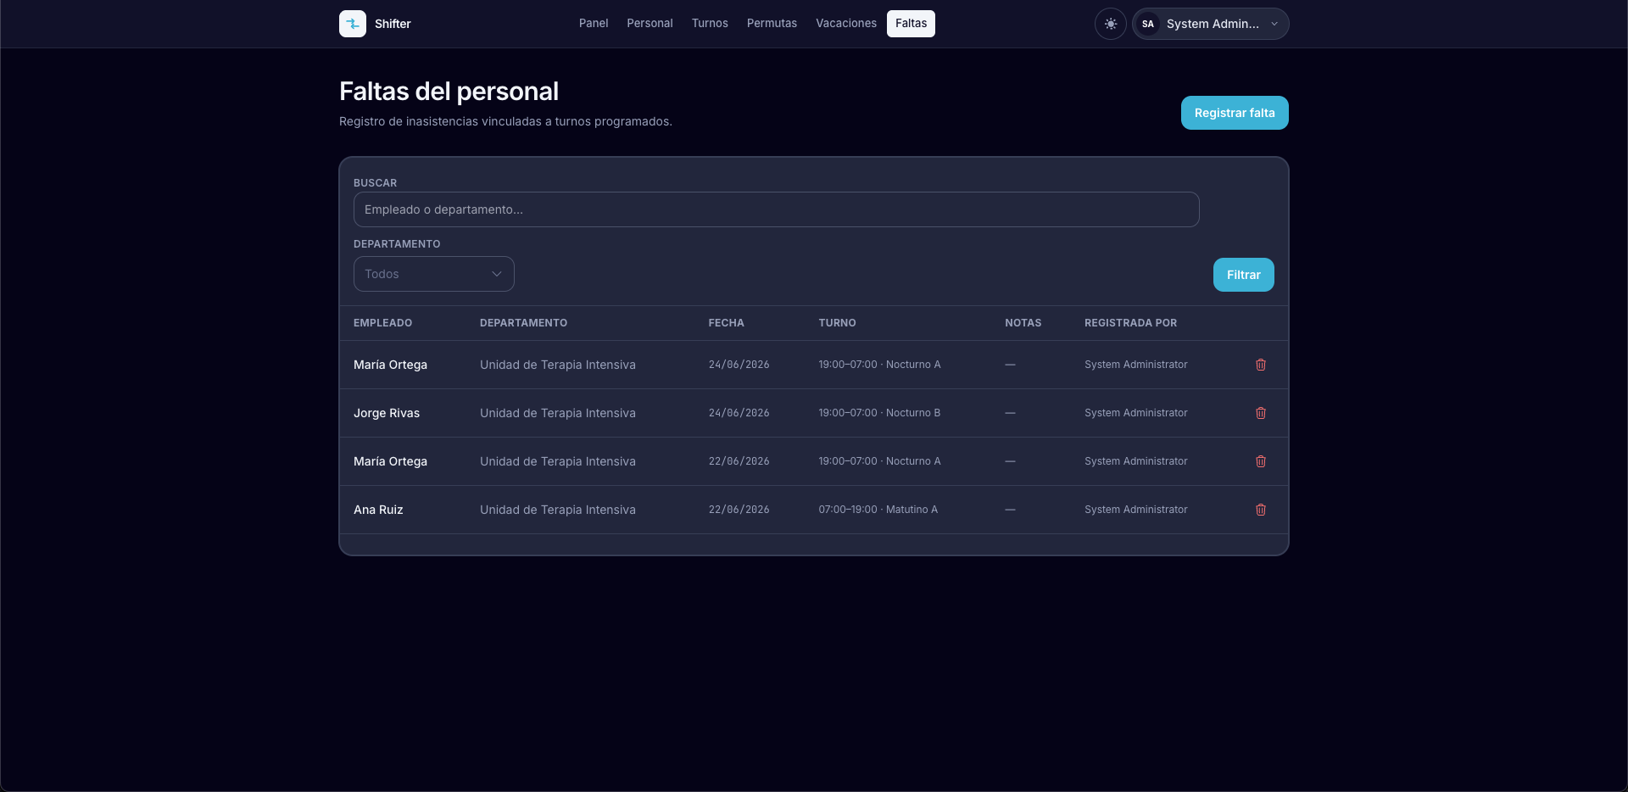The image size is (1628, 792).
Task: Click the Shifter brand name link
Action: [393, 24]
